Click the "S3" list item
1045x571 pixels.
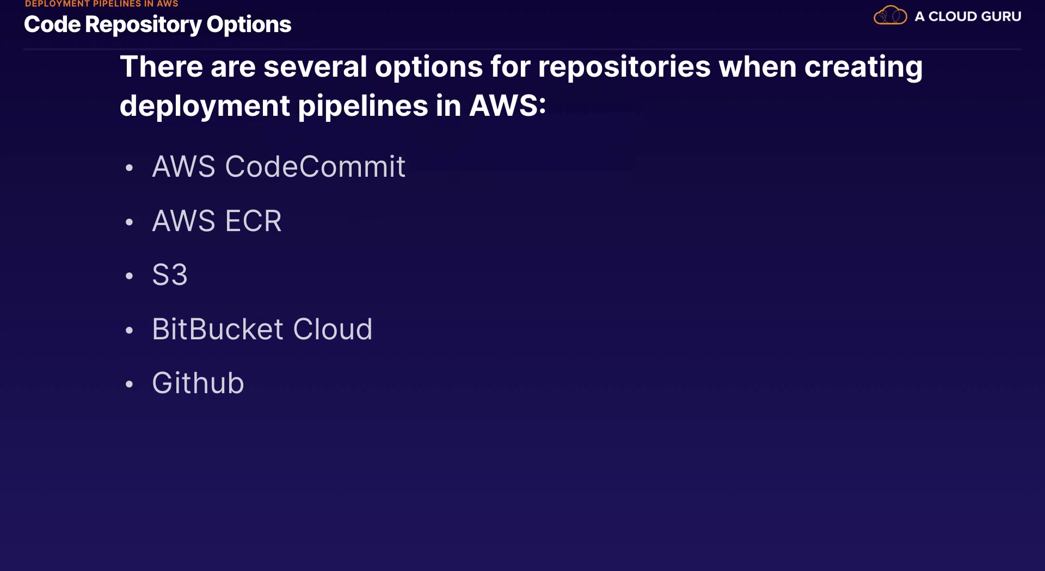(x=170, y=275)
